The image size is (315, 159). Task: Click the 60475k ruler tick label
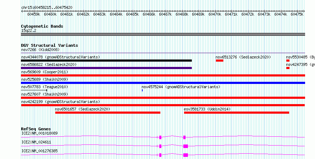point(297,14)
